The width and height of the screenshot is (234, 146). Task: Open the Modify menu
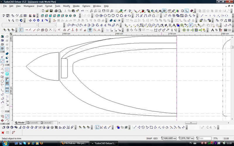click(66, 6)
